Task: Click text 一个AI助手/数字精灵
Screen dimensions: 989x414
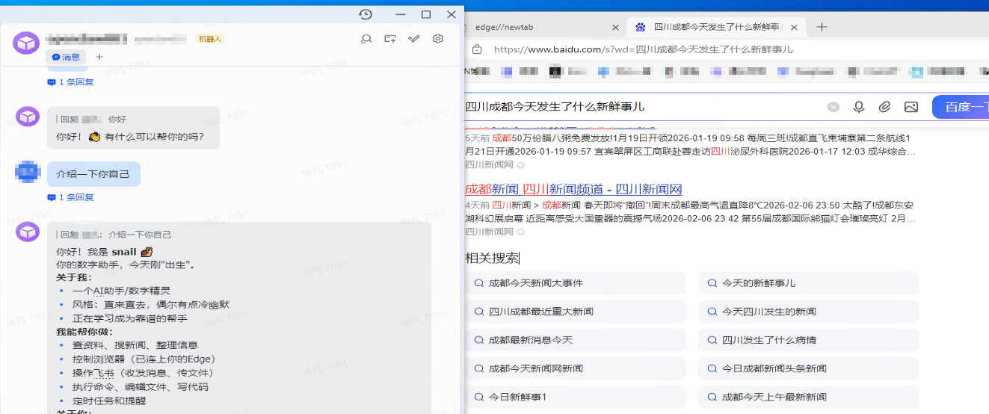Action: pyautogui.click(x=121, y=291)
